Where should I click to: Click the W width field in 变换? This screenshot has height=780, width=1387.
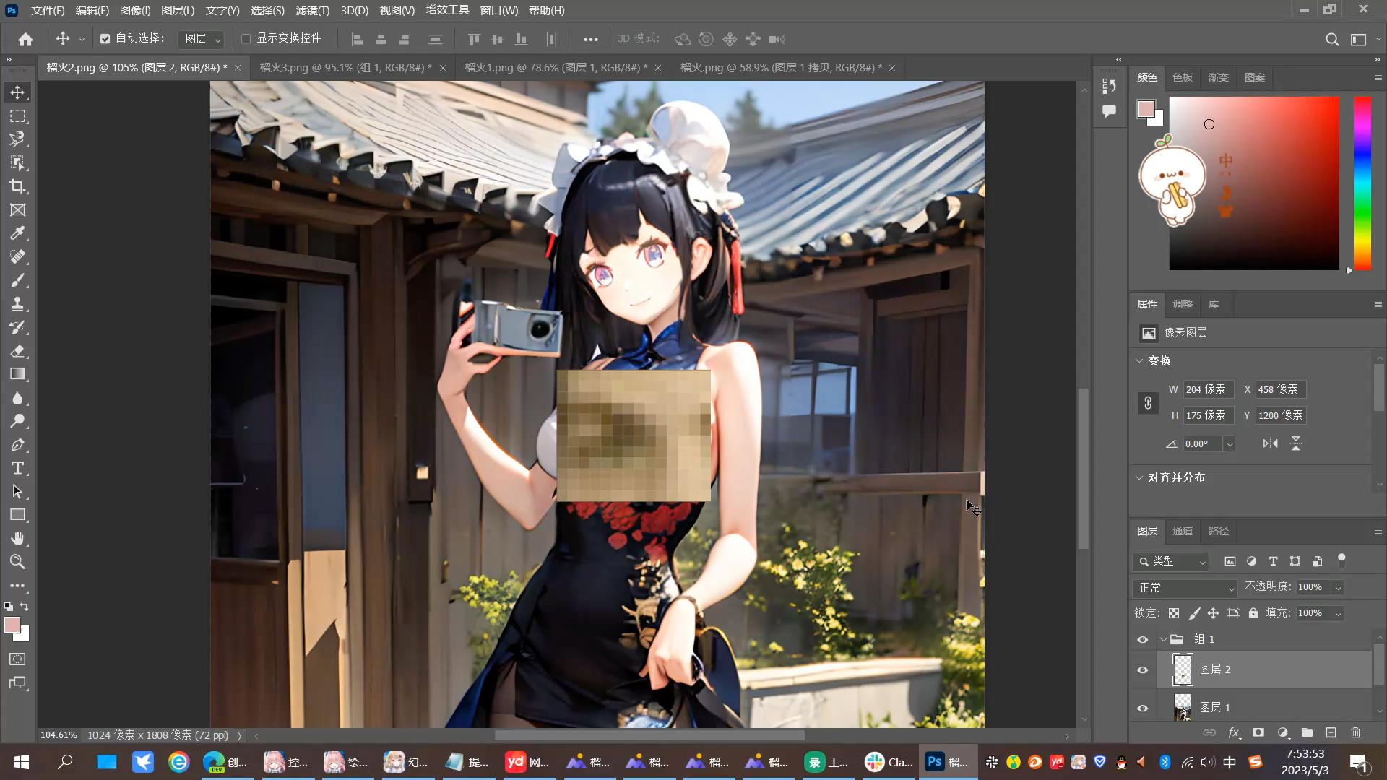coord(1209,389)
